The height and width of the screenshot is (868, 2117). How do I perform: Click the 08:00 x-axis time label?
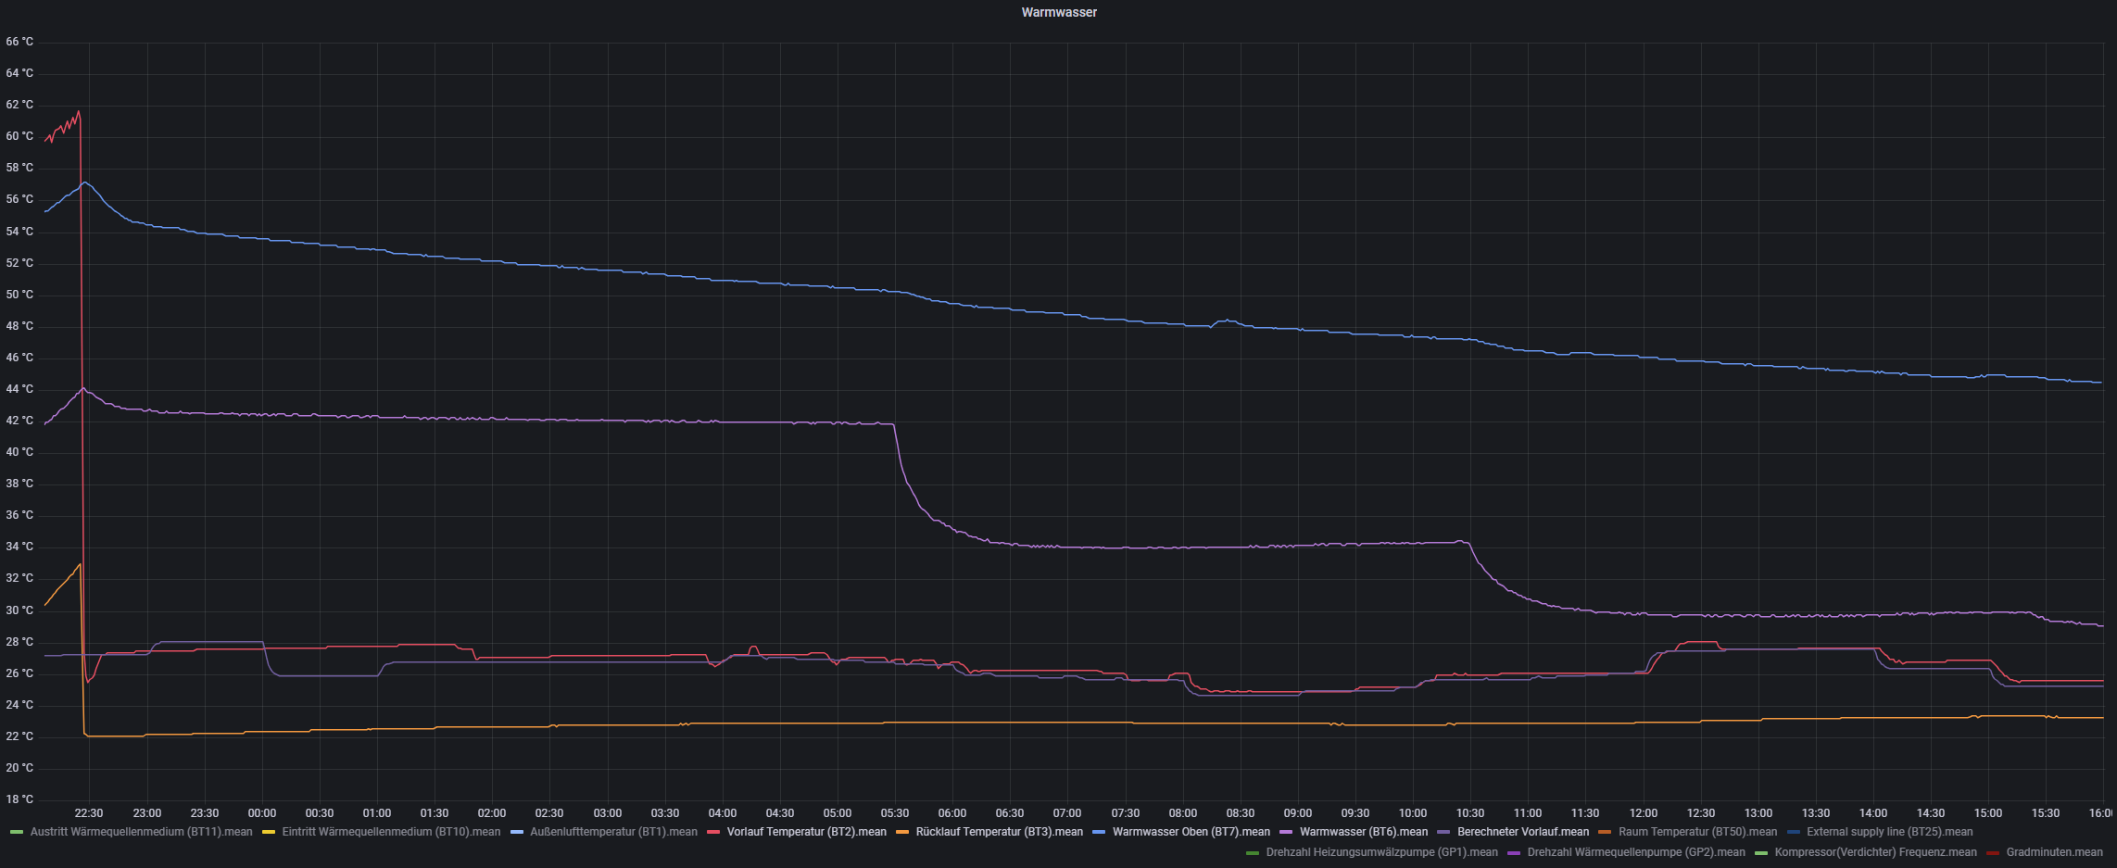click(x=1183, y=813)
